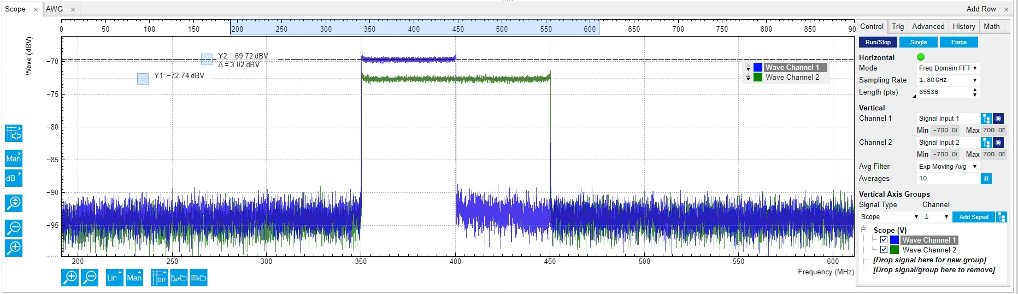
Task: Open the Channel number dropdown
Action: [936, 217]
